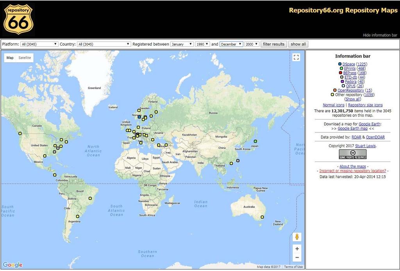Report incorrect or missing repository location
The width and height of the screenshot is (400, 271).
pyautogui.click(x=353, y=171)
